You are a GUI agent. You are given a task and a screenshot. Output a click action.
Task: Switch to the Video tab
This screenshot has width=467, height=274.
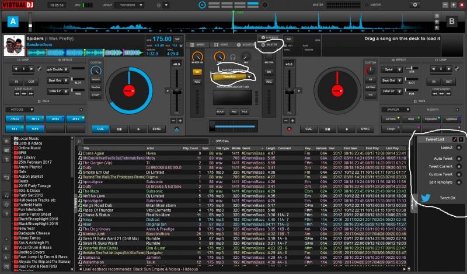[x=221, y=45]
